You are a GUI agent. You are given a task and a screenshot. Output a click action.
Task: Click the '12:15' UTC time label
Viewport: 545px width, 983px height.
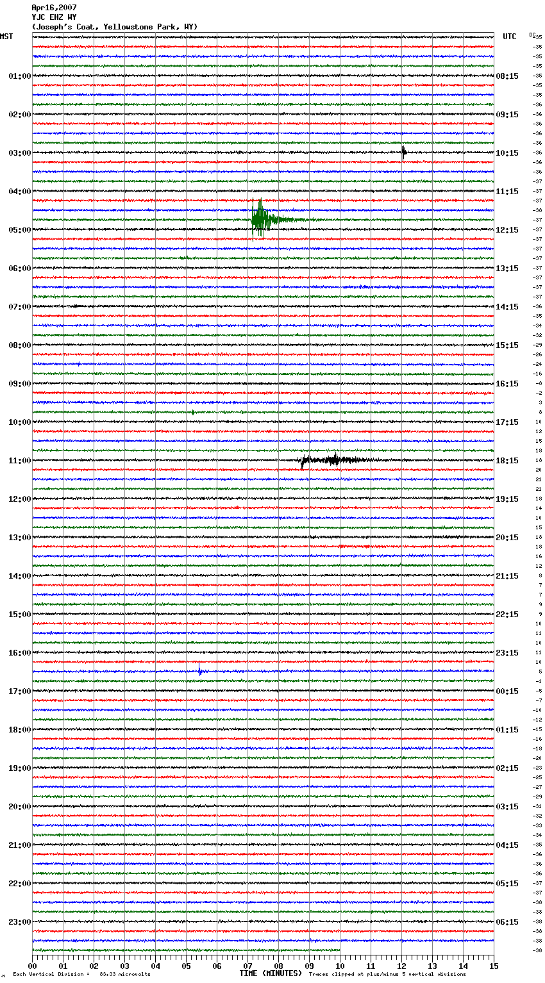click(x=507, y=230)
